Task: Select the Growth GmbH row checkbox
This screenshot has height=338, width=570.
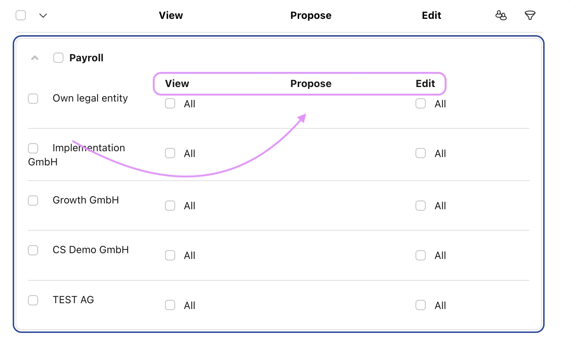Action: (33, 201)
